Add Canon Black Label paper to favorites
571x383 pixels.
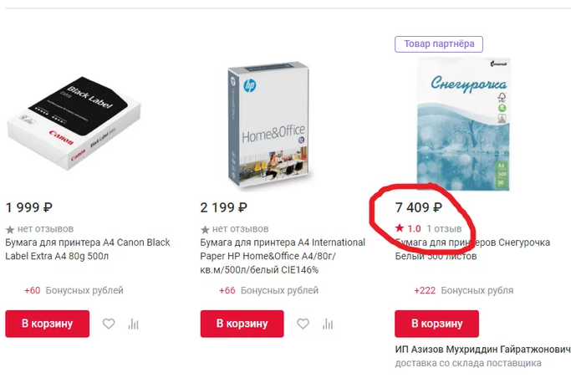coord(109,324)
